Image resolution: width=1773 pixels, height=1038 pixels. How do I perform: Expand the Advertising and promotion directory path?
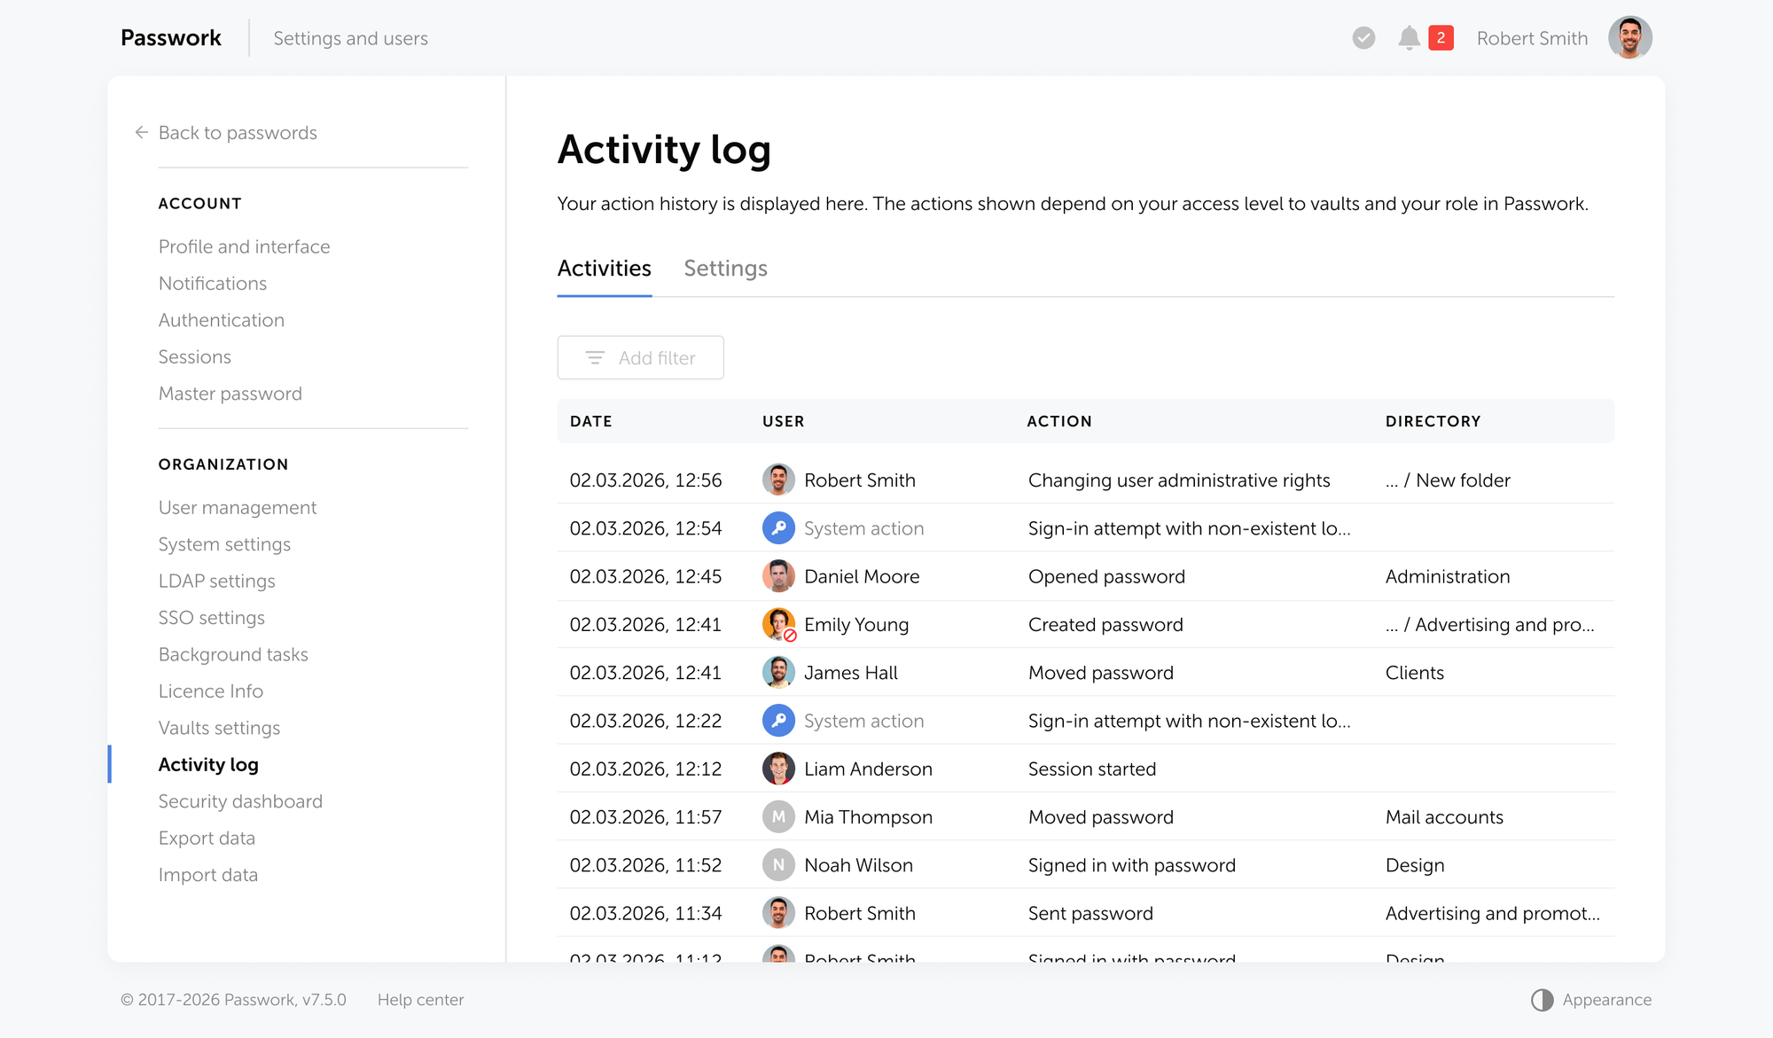coord(1490,624)
